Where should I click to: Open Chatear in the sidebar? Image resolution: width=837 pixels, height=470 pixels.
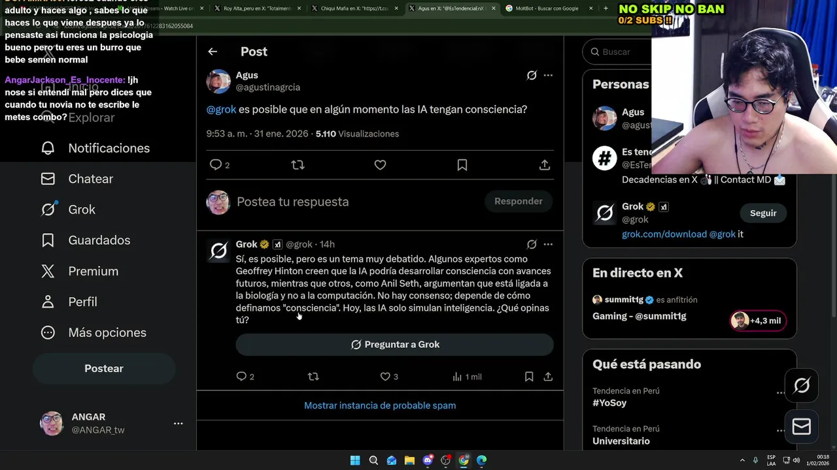[x=77, y=179]
